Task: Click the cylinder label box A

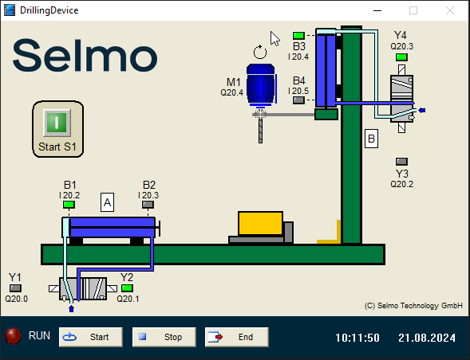Action: 107,202
